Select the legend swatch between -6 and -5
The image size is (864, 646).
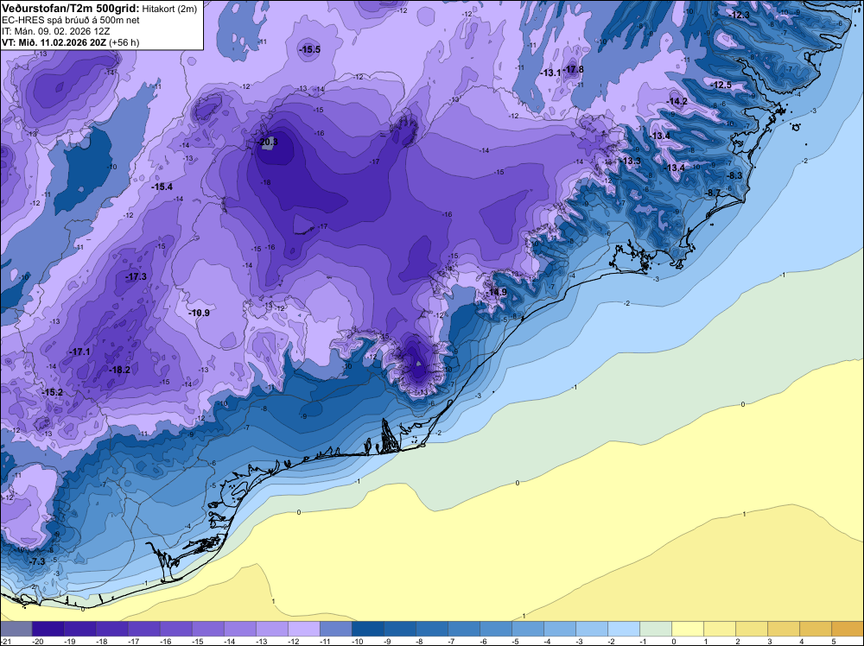tap(496, 629)
